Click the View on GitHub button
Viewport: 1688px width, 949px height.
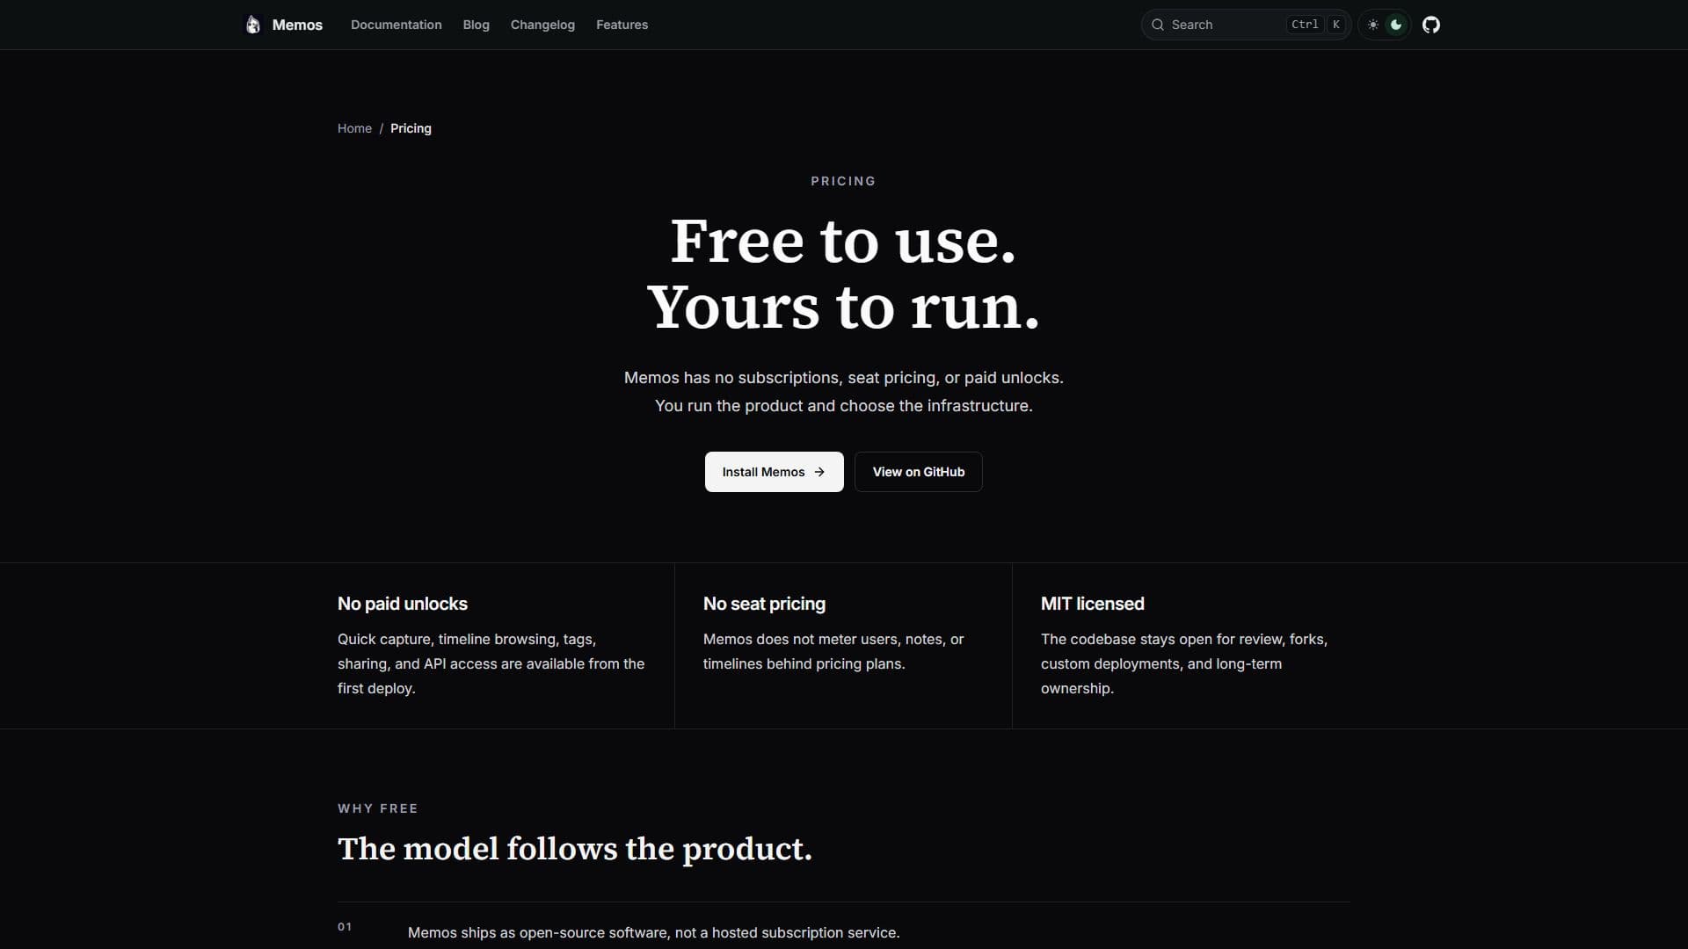tap(918, 472)
